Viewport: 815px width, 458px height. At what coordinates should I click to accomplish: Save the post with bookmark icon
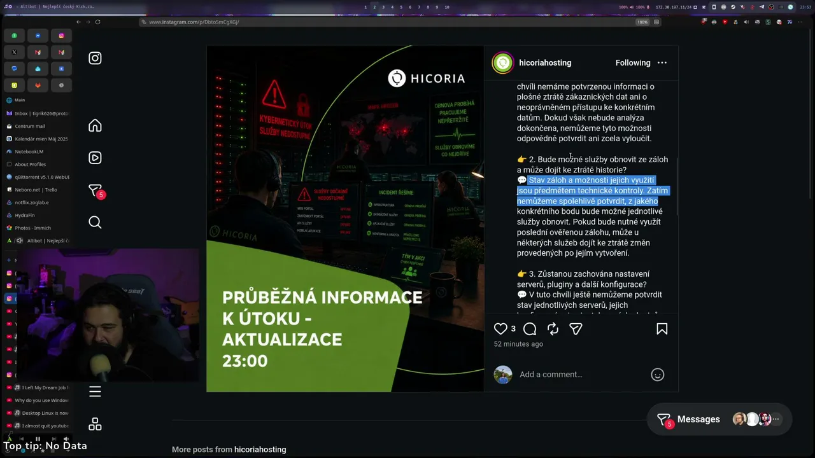coord(662,329)
